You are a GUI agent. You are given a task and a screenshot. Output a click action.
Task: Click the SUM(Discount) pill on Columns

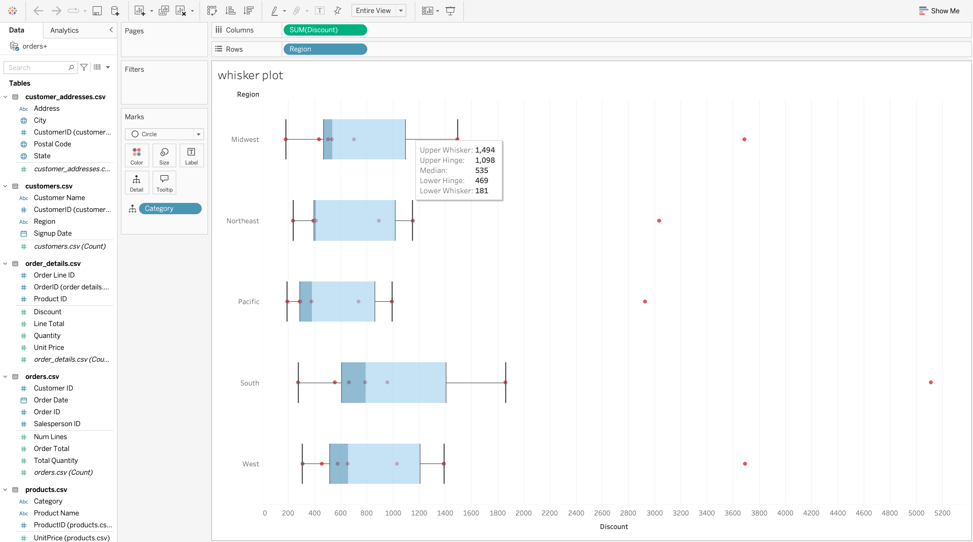coord(325,30)
